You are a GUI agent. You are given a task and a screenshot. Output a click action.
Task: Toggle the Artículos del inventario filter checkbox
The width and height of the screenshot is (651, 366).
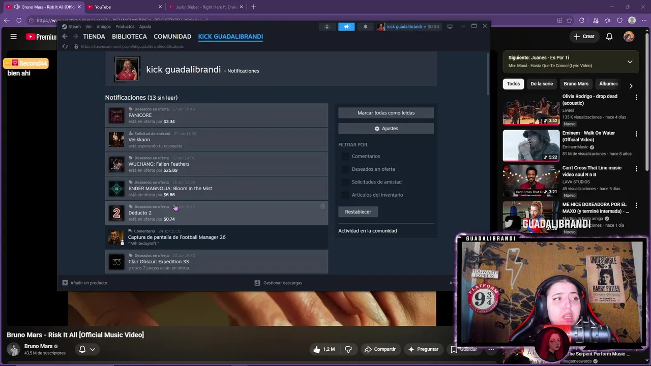pos(345,195)
